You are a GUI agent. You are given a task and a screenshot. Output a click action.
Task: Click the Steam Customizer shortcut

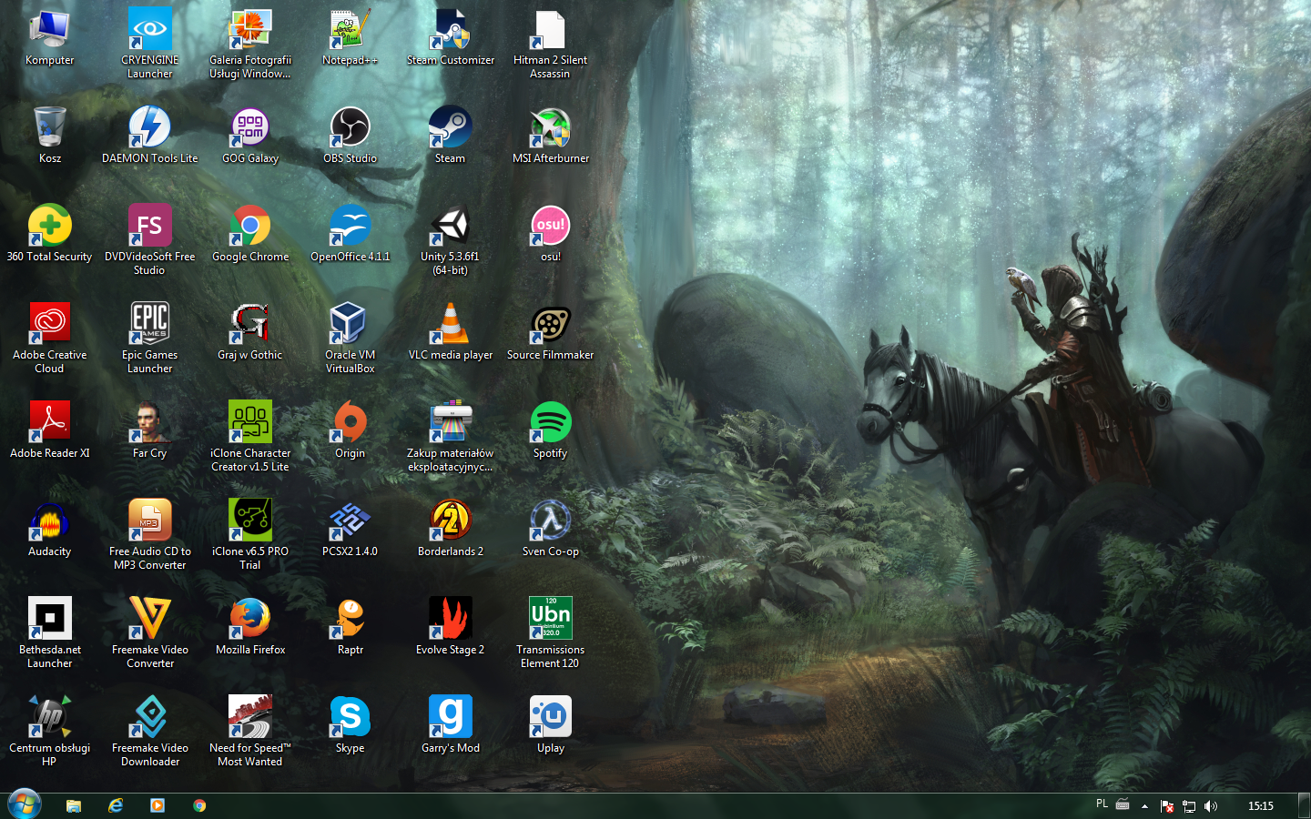click(450, 38)
